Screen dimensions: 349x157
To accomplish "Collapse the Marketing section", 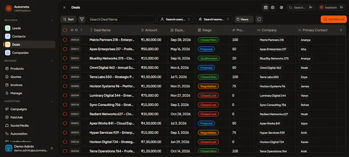I will tap(52, 101).
